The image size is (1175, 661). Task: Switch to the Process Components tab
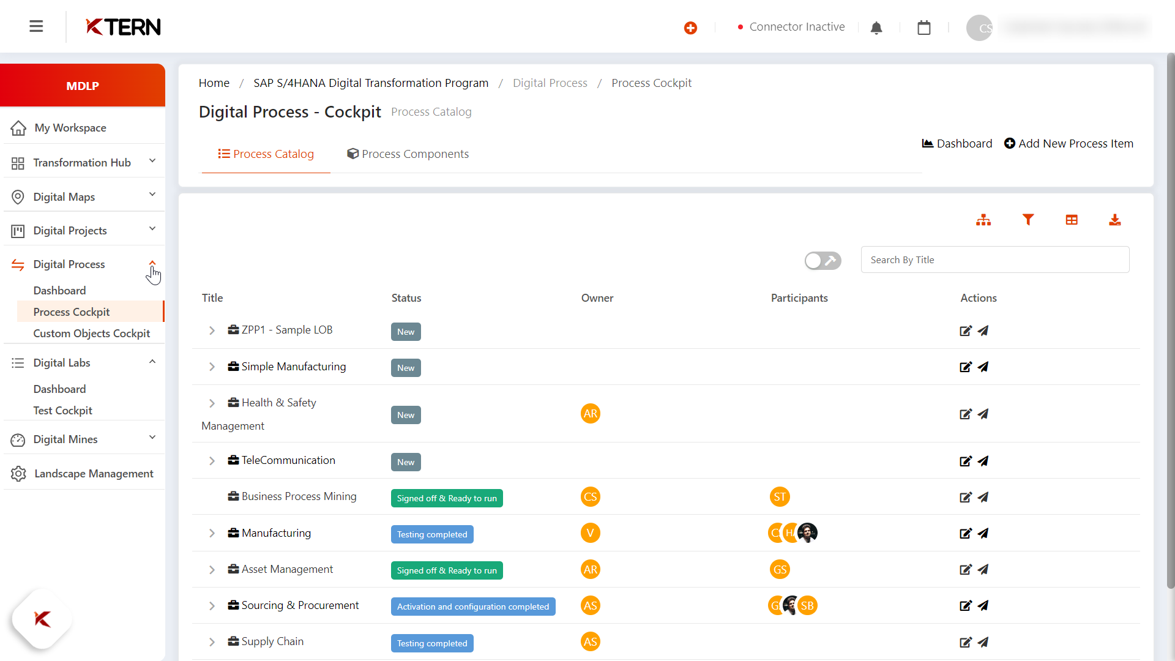pyautogui.click(x=408, y=154)
